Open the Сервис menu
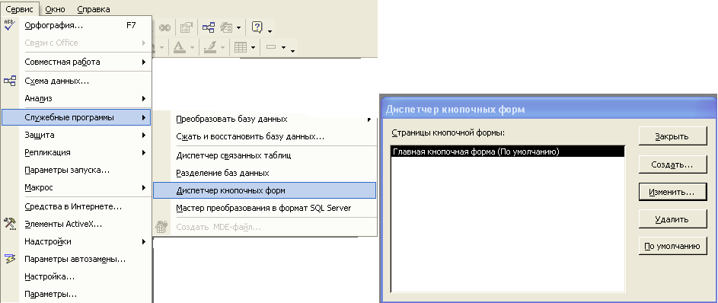 pyautogui.click(x=20, y=9)
